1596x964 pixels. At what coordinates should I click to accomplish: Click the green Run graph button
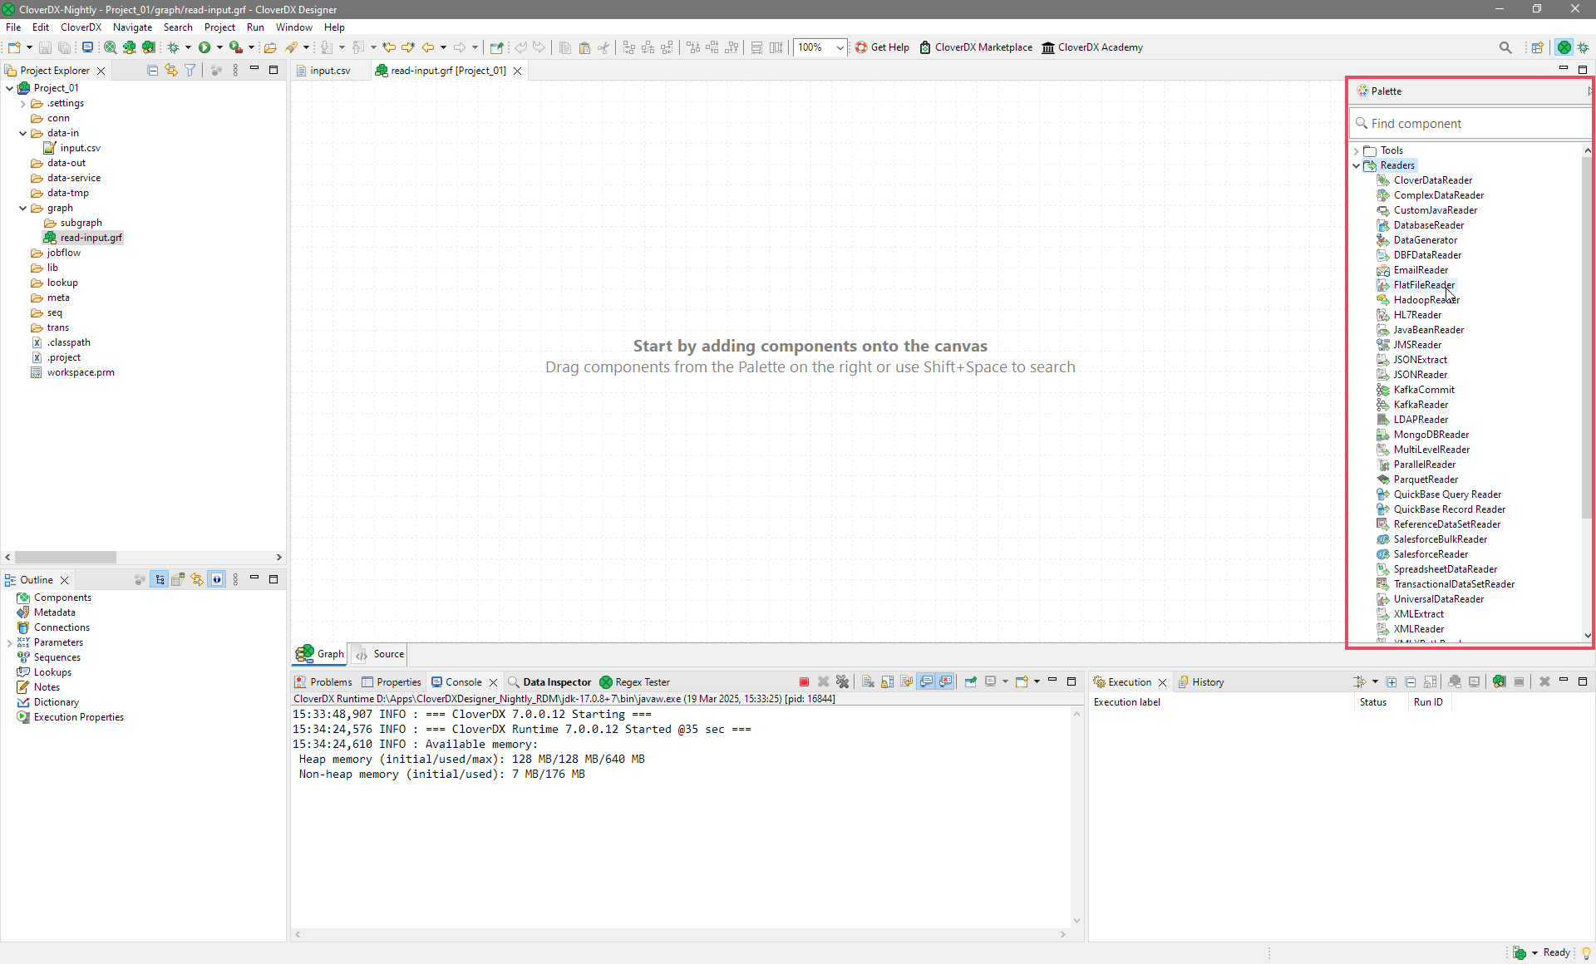[x=204, y=47]
